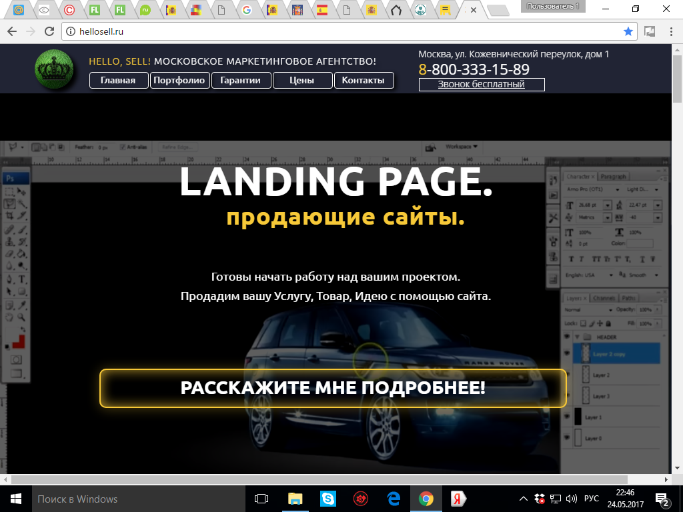Go back to the previous page
The image size is (683, 512).
pyautogui.click(x=12, y=31)
